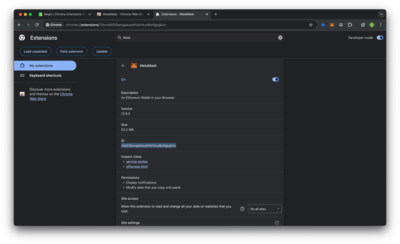The image size is (400, 244).
Task: Open the MetaMask fox icon in toolbar
Action: (332, 25)
